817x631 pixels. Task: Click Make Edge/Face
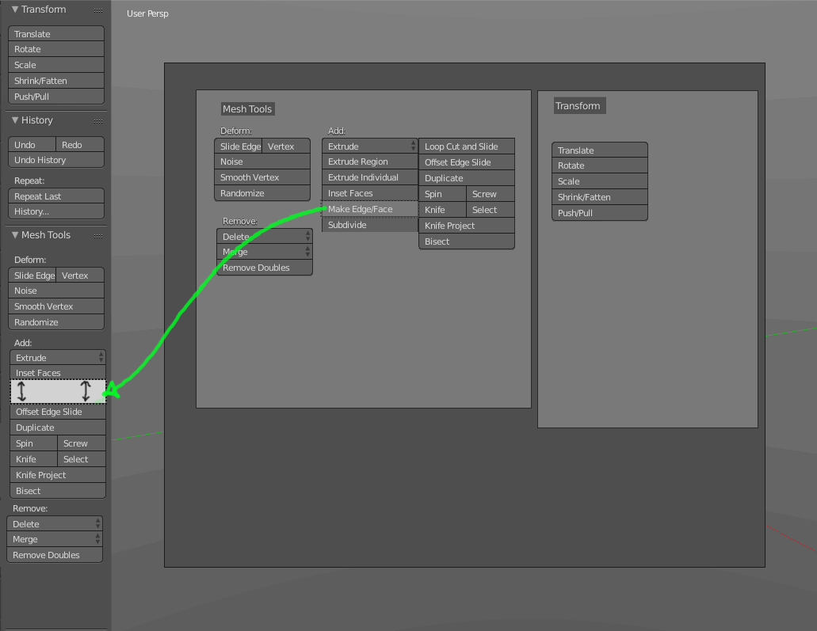(x=369, y=209)
